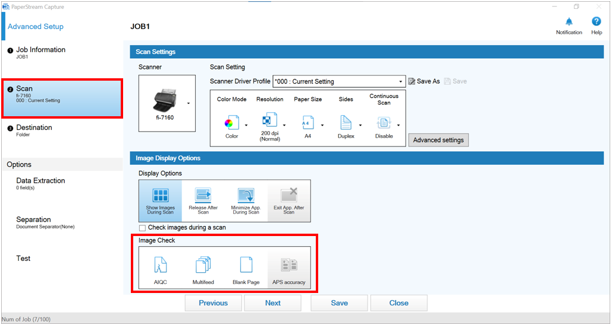Restore the window size
Screen dimensions: 612x325
pyautogui.click(x=576, y=7)
